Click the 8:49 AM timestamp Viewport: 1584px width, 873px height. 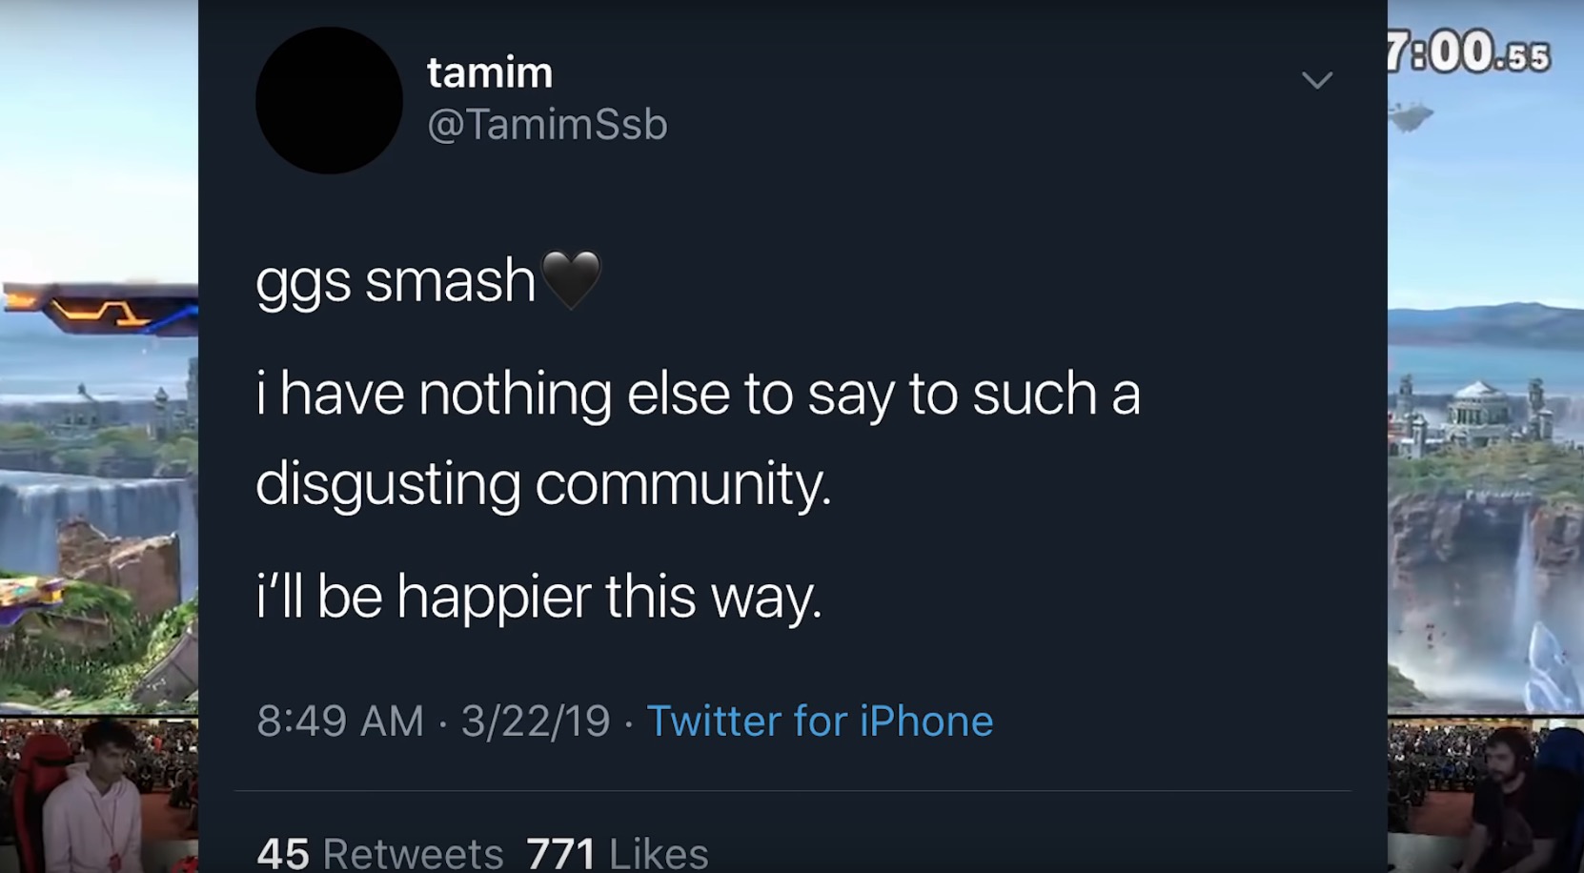[339, 721]
